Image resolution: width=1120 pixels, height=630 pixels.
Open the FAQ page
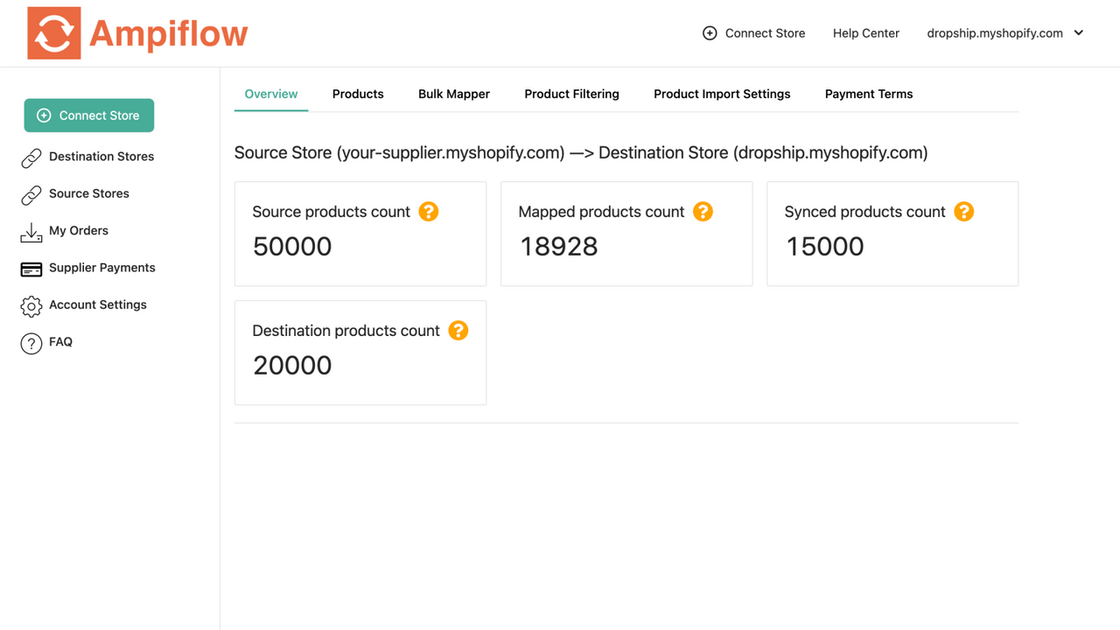pyautogui.click(x=60, y=341)
